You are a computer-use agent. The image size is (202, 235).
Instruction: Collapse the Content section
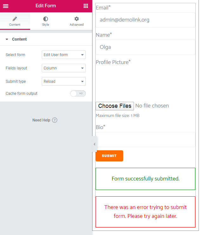7,39
